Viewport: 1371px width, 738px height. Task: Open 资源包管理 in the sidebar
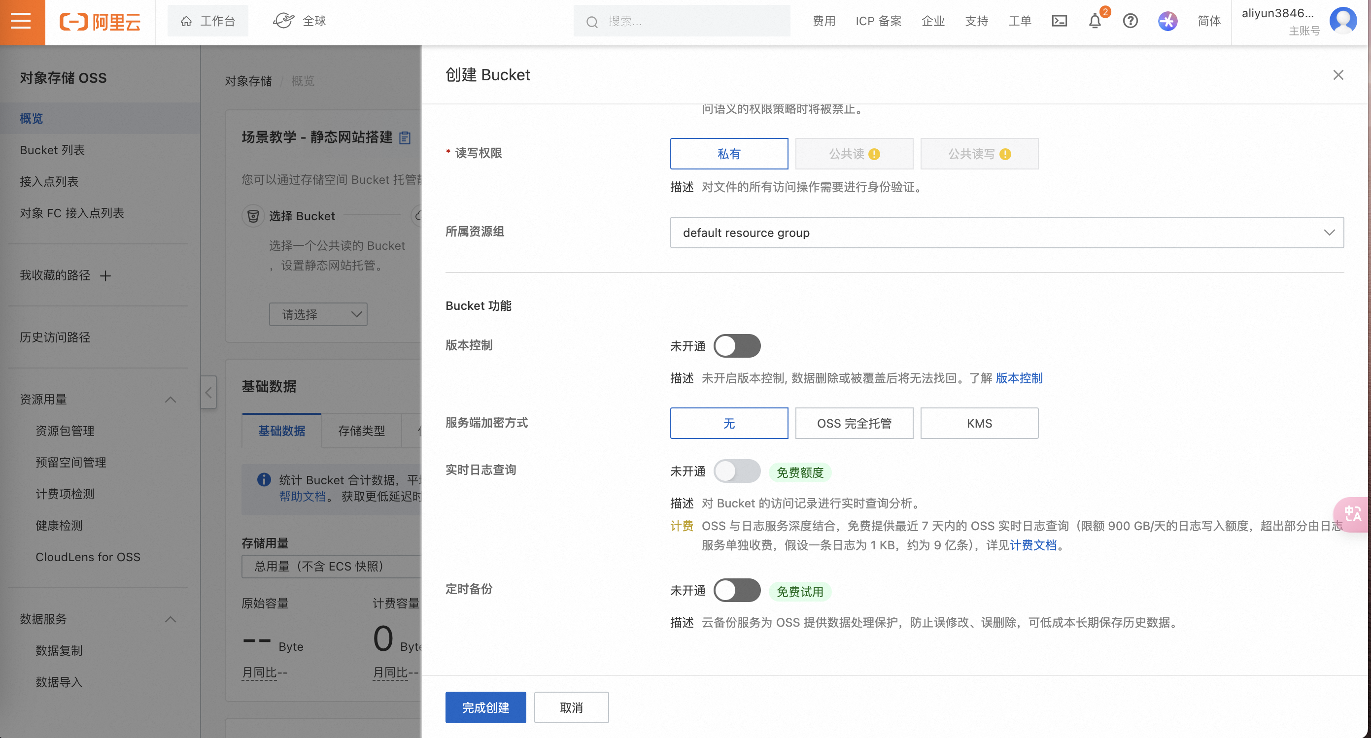(x=65, y=431)
